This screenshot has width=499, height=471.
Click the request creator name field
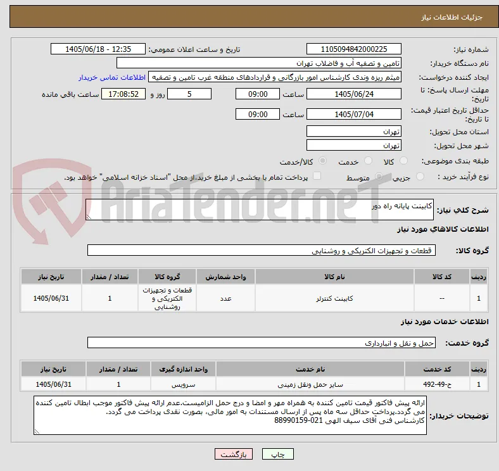pyautogui.click(x=275, y=77)
